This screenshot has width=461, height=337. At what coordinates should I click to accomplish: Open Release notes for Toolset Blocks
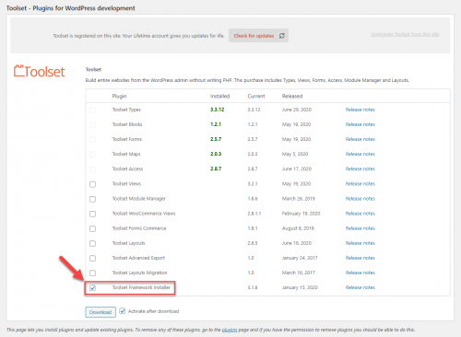[361, 124]
